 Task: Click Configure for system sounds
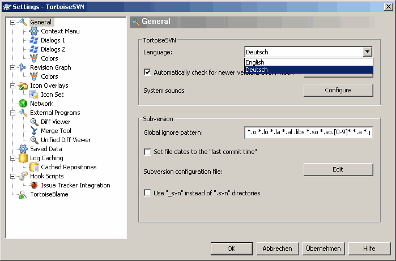click(338, 90)
